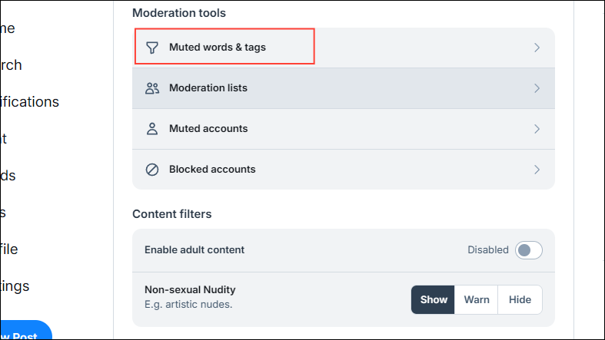Open the Muted words & tags label
605x340 pixels.
coord(218,48)
